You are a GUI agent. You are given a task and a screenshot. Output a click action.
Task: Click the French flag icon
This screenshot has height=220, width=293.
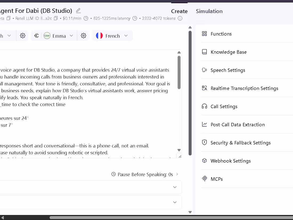pos(99,35)
